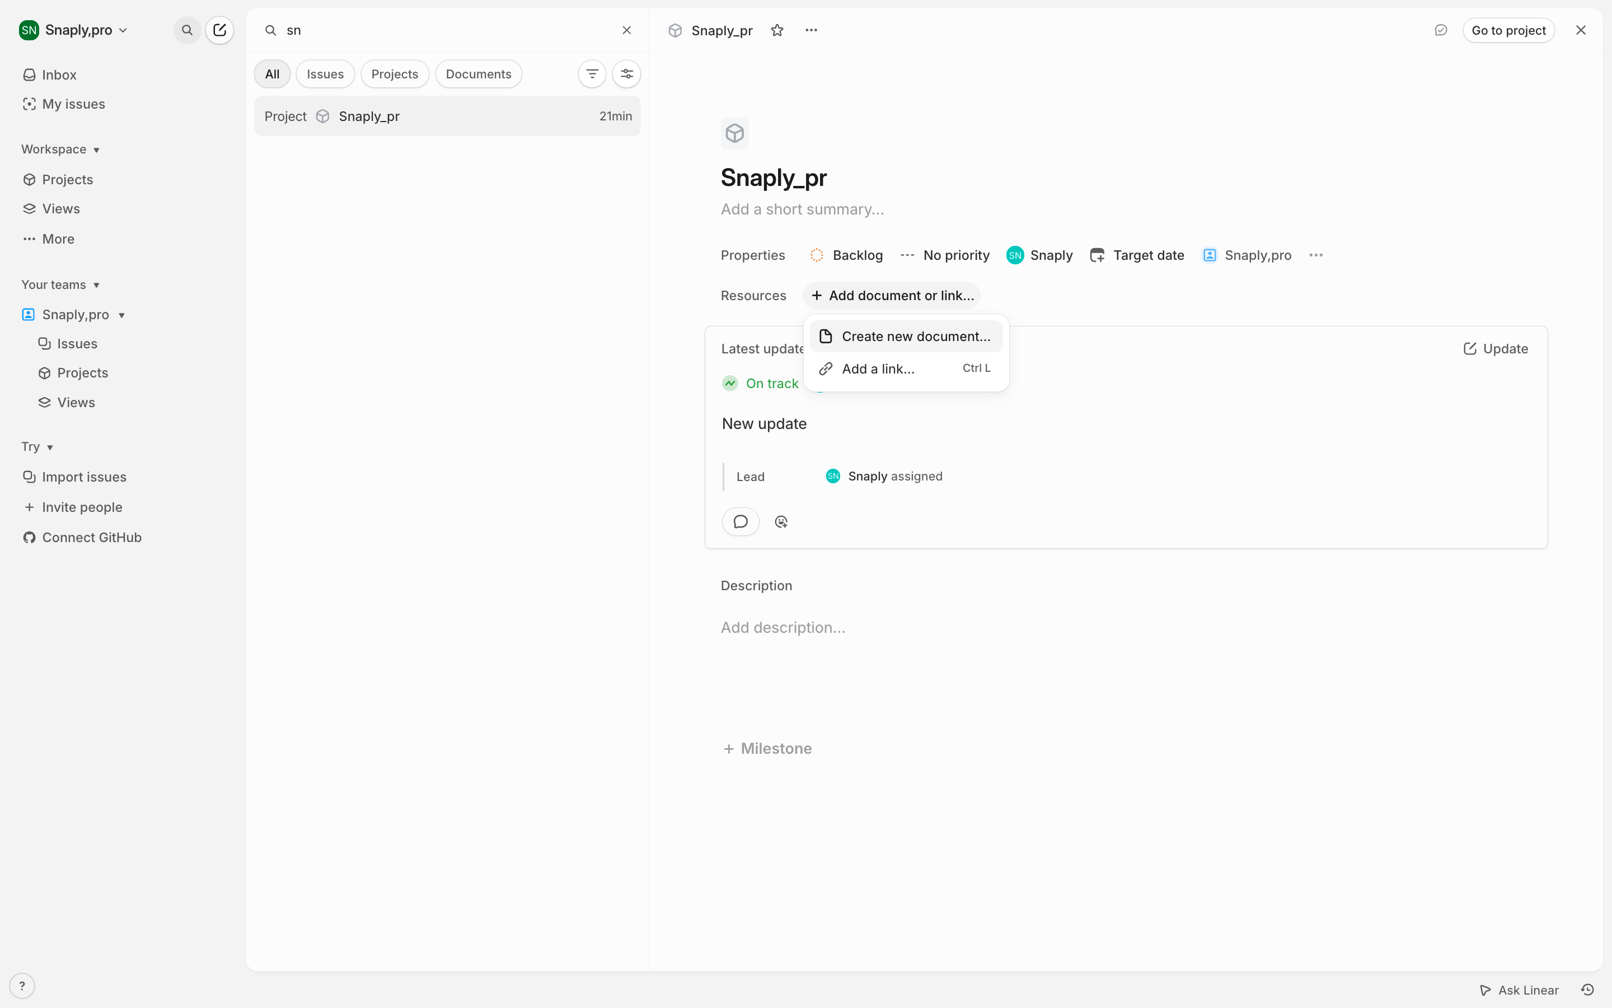Image resolution: width=1612 pixels, height=1008 pixels.
Task: Click New update text in update card
Action: [x=764, y=424]
